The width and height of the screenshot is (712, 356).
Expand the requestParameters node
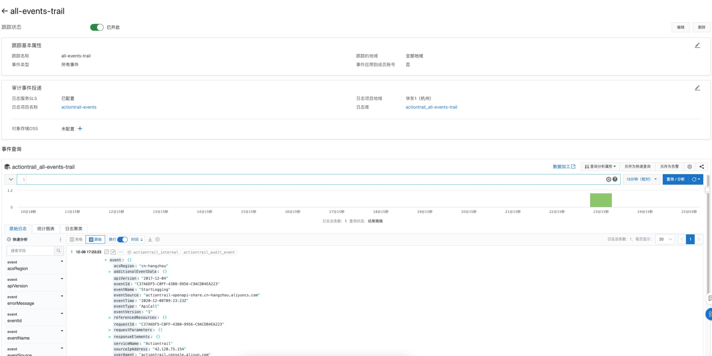[x=110, y=330]
